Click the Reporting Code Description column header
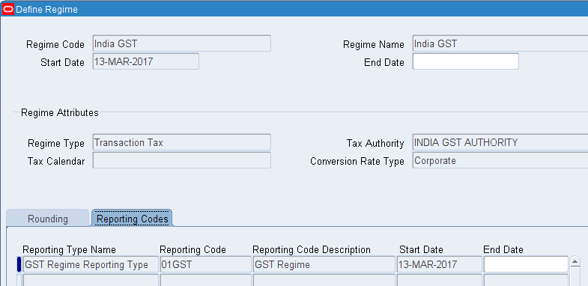The image size is (588, 286). pyautogui.click(x=312, y=249)
